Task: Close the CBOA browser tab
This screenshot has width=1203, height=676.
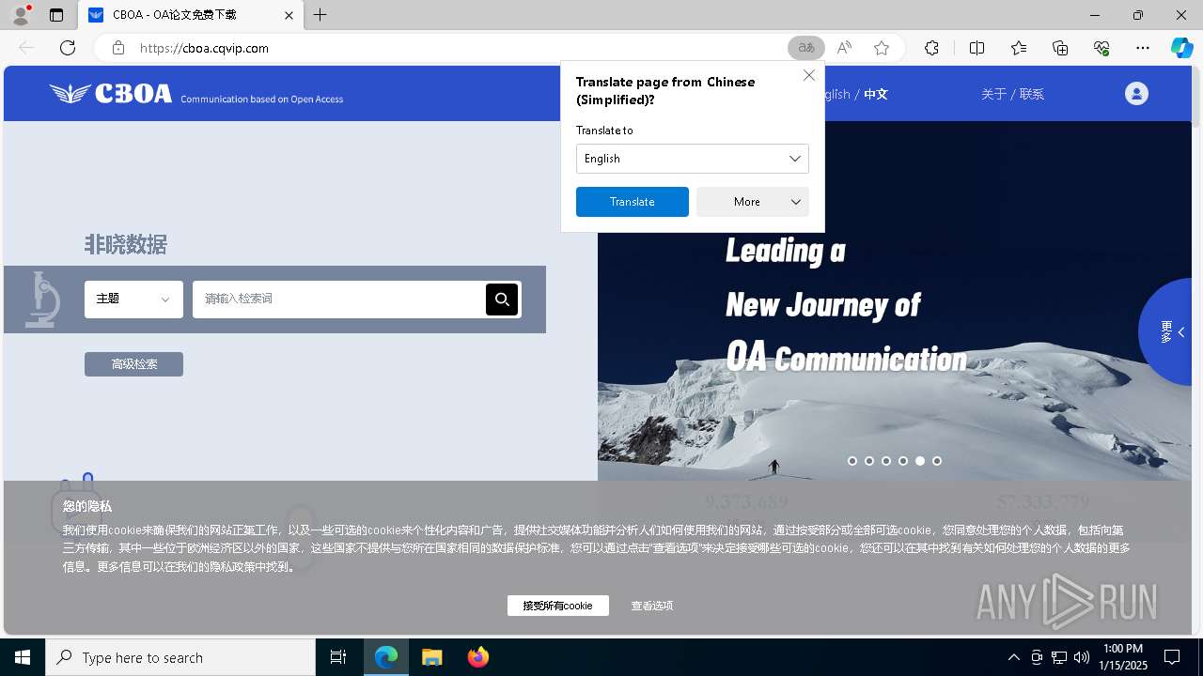Action: pos(289,15)
